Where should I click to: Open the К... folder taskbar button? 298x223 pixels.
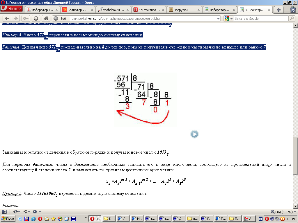pyautogui.click(x=109, y=219)
